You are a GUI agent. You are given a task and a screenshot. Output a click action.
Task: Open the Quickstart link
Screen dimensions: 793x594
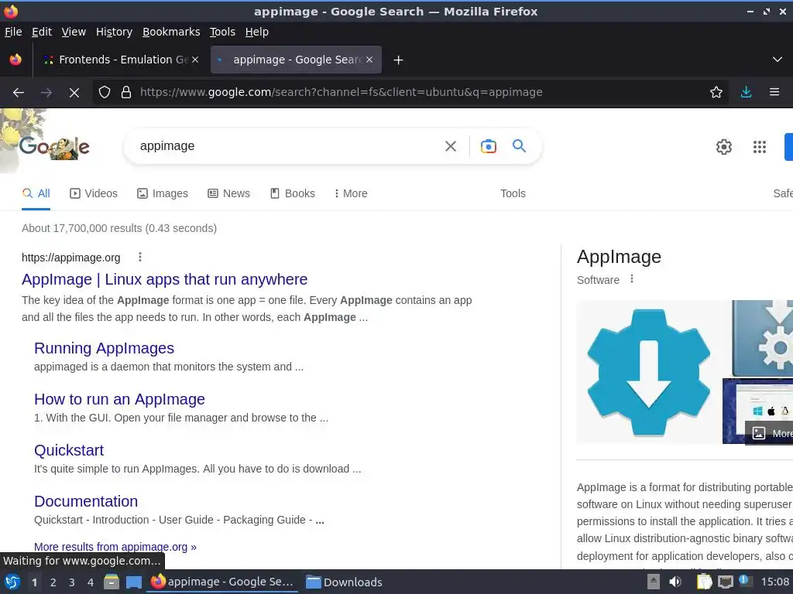69,450
